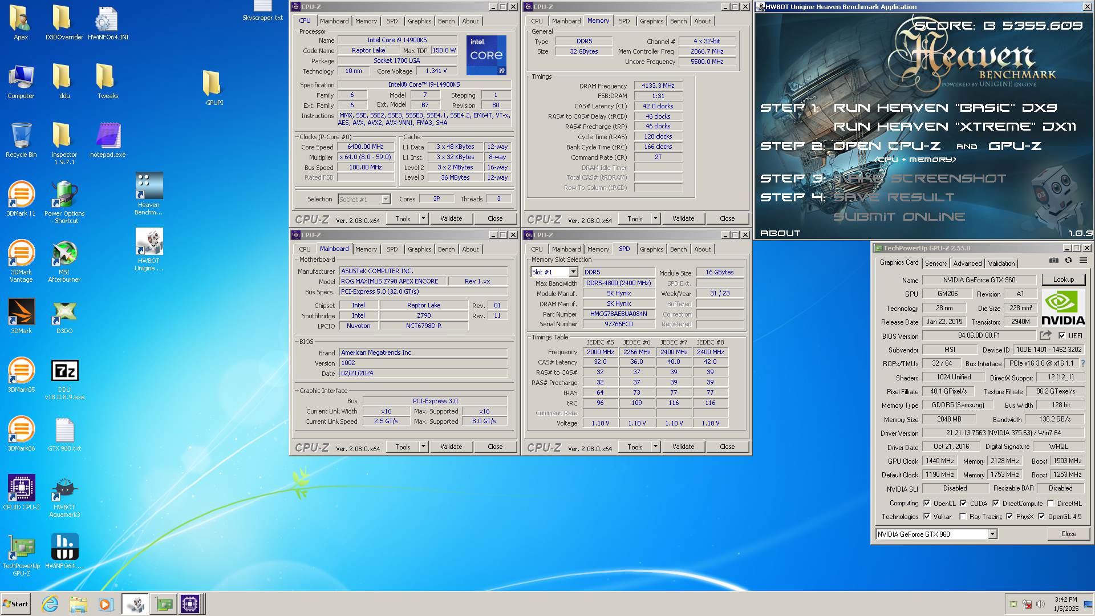Expand Tools dropdown arrow in SPD-tab CPU-Z window
The height and width of the screenshot is (616, 1095).
pyautogui.click(x=655, y=447)
